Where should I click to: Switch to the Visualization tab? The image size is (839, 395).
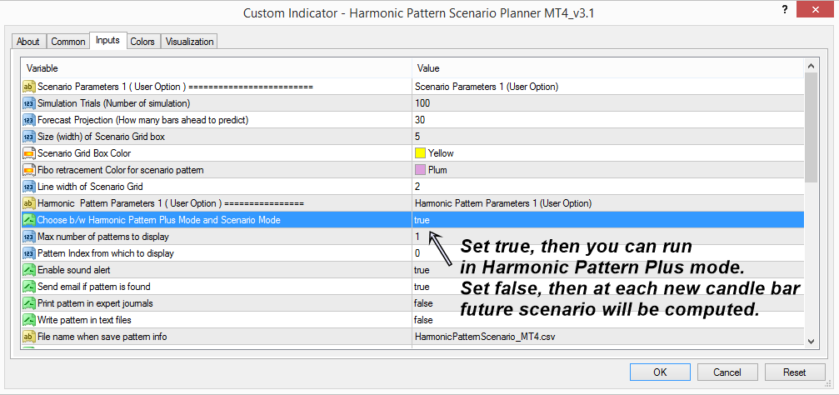pos(189,42)
